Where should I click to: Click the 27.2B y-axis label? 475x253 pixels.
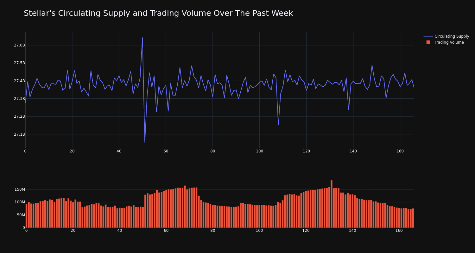click(x=19, y=116)
